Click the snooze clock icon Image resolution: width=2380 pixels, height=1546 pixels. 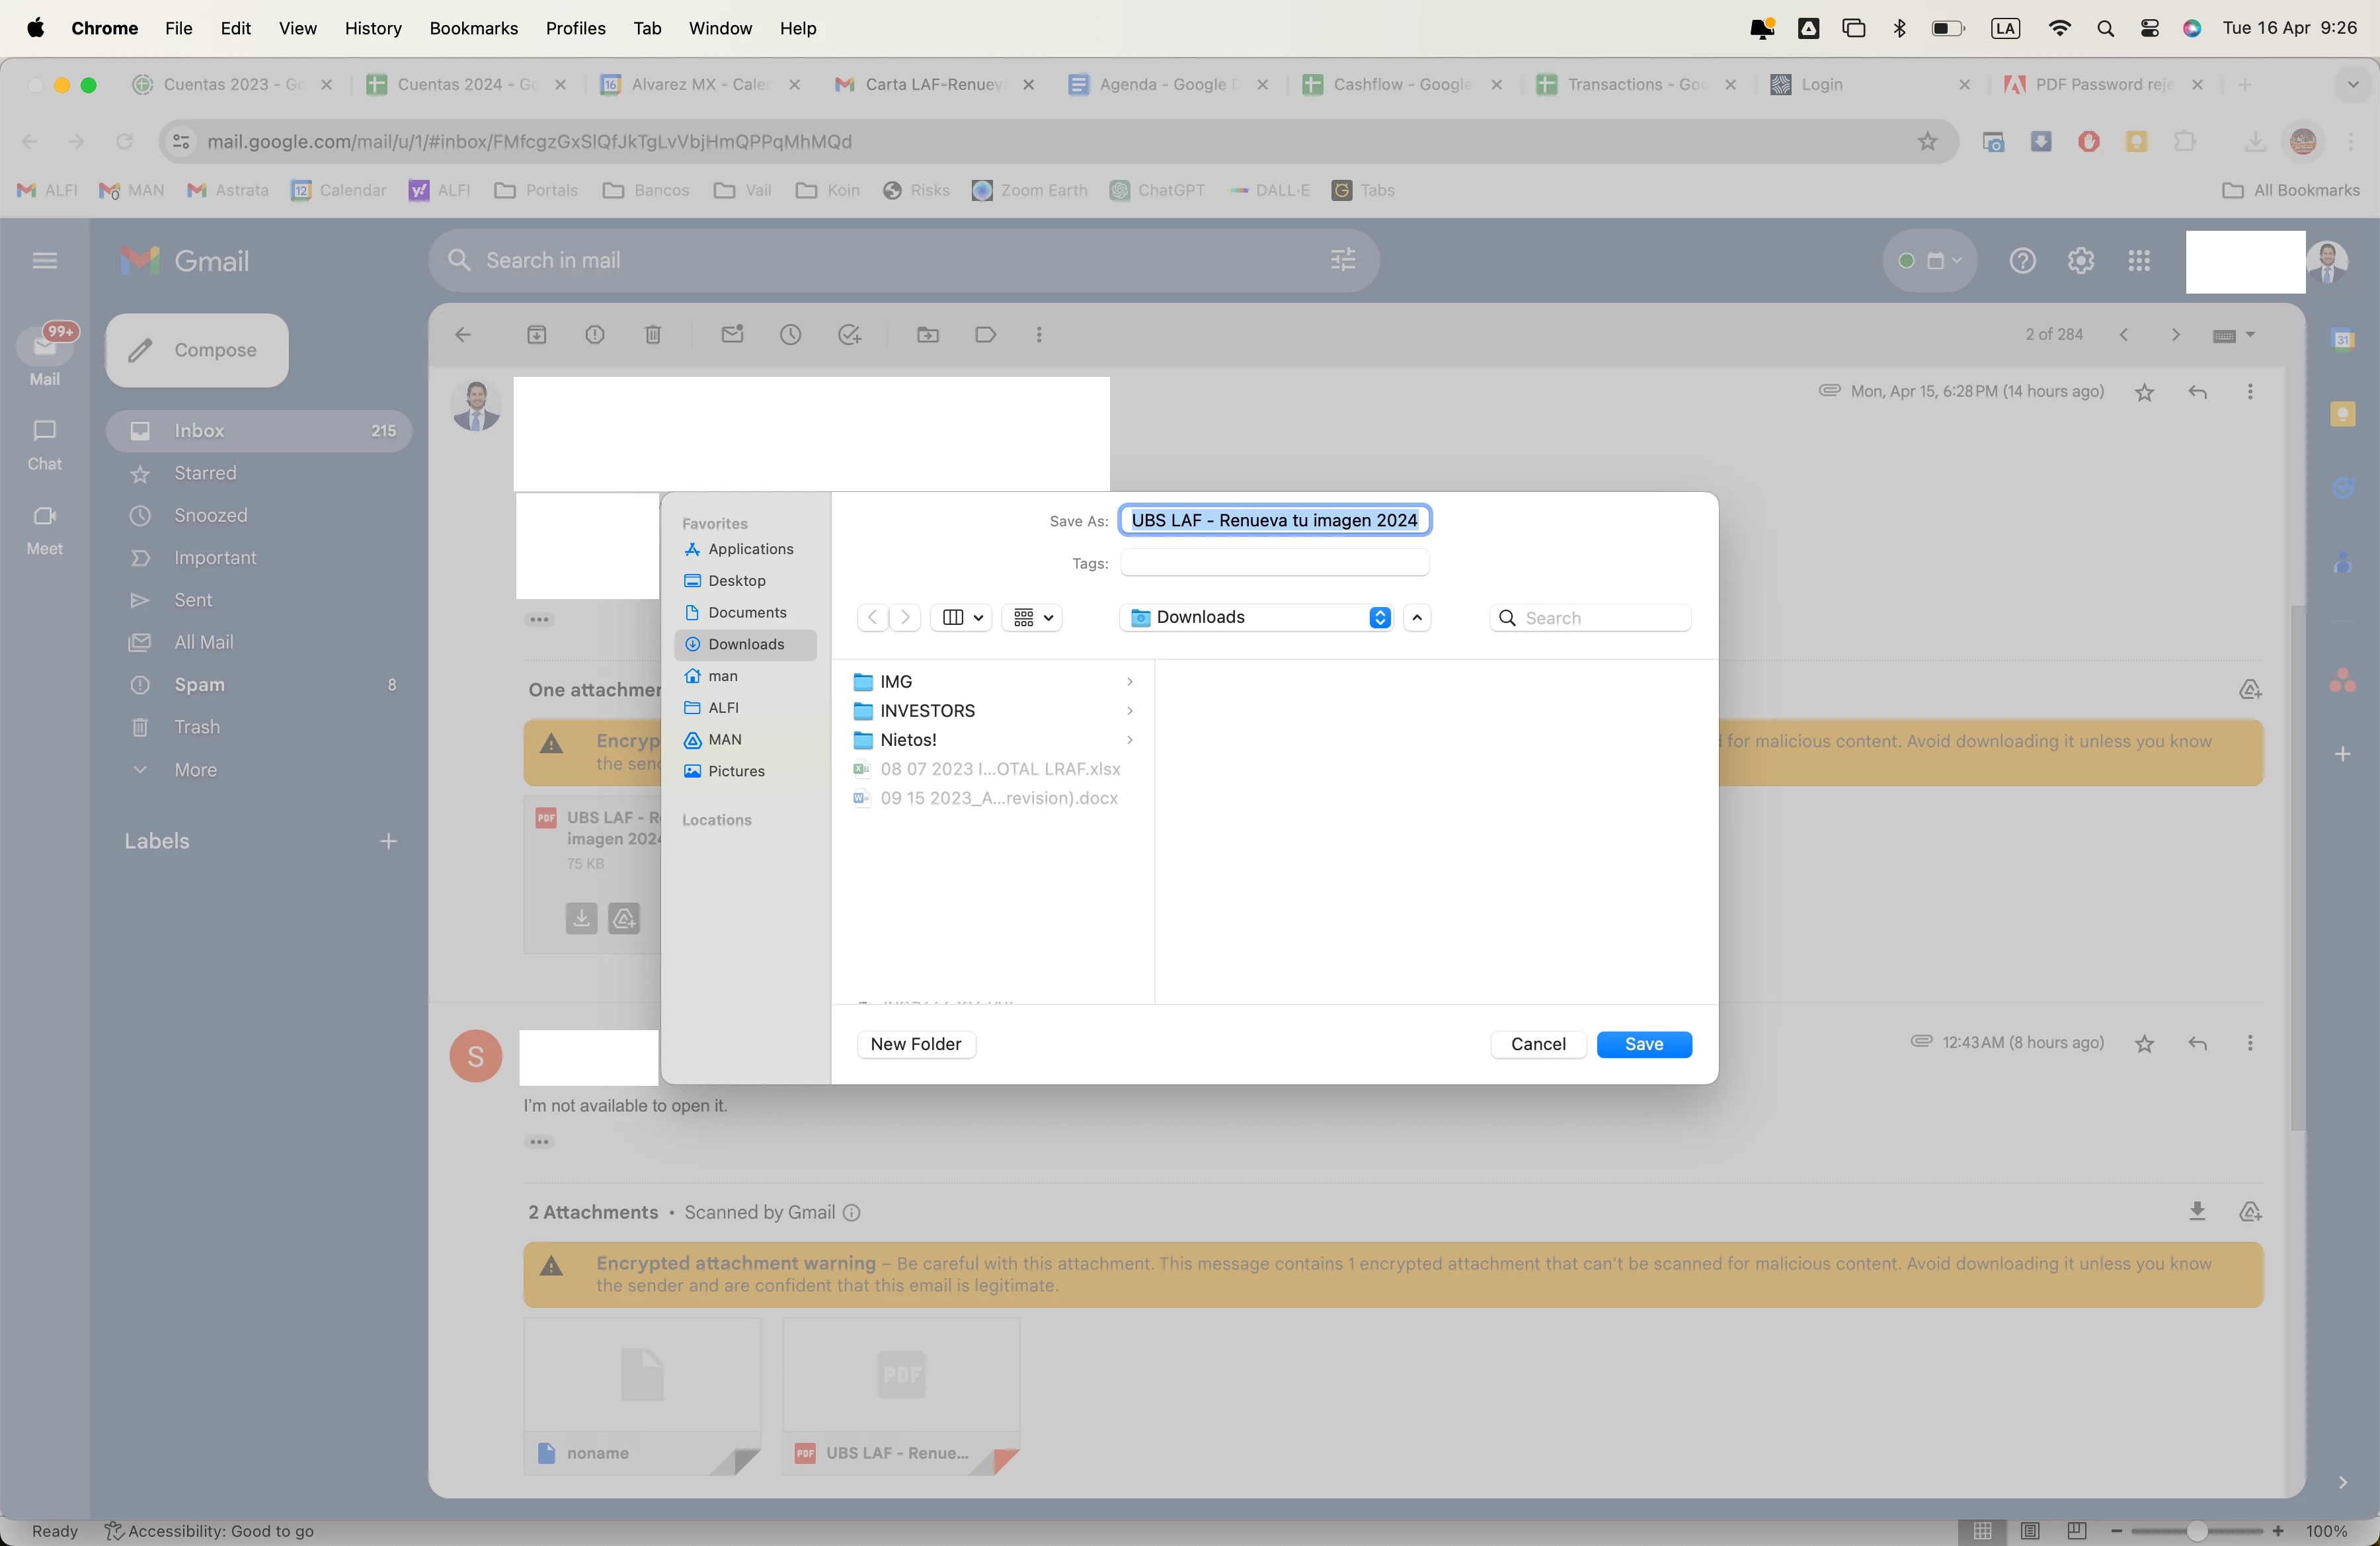(790, 335)
